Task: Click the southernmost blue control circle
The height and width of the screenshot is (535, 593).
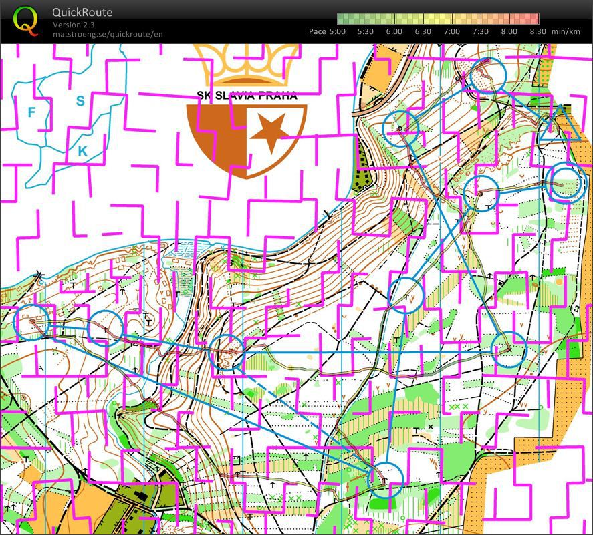Action: pos(385,480)
